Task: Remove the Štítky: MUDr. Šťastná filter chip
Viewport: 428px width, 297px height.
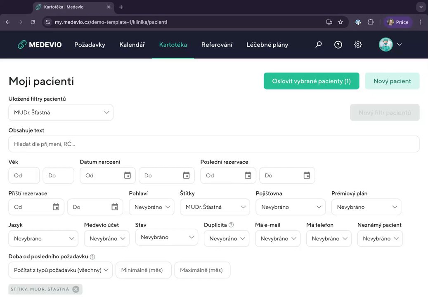Action: [76, 289]
